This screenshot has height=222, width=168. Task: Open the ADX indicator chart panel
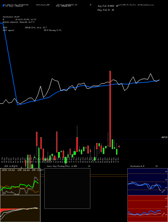[x=20, y=182]
